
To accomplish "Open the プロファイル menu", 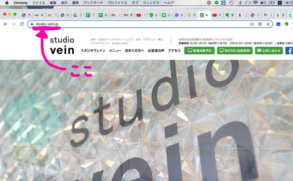I will click(117, 3).
